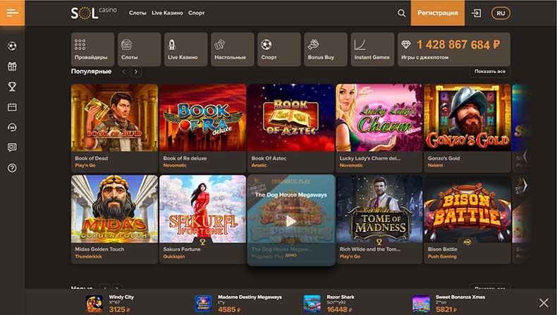The width and height of the screenshot is (557, 315).
Task: Close the bottom winners ticker bar
Action: point(543,302)
